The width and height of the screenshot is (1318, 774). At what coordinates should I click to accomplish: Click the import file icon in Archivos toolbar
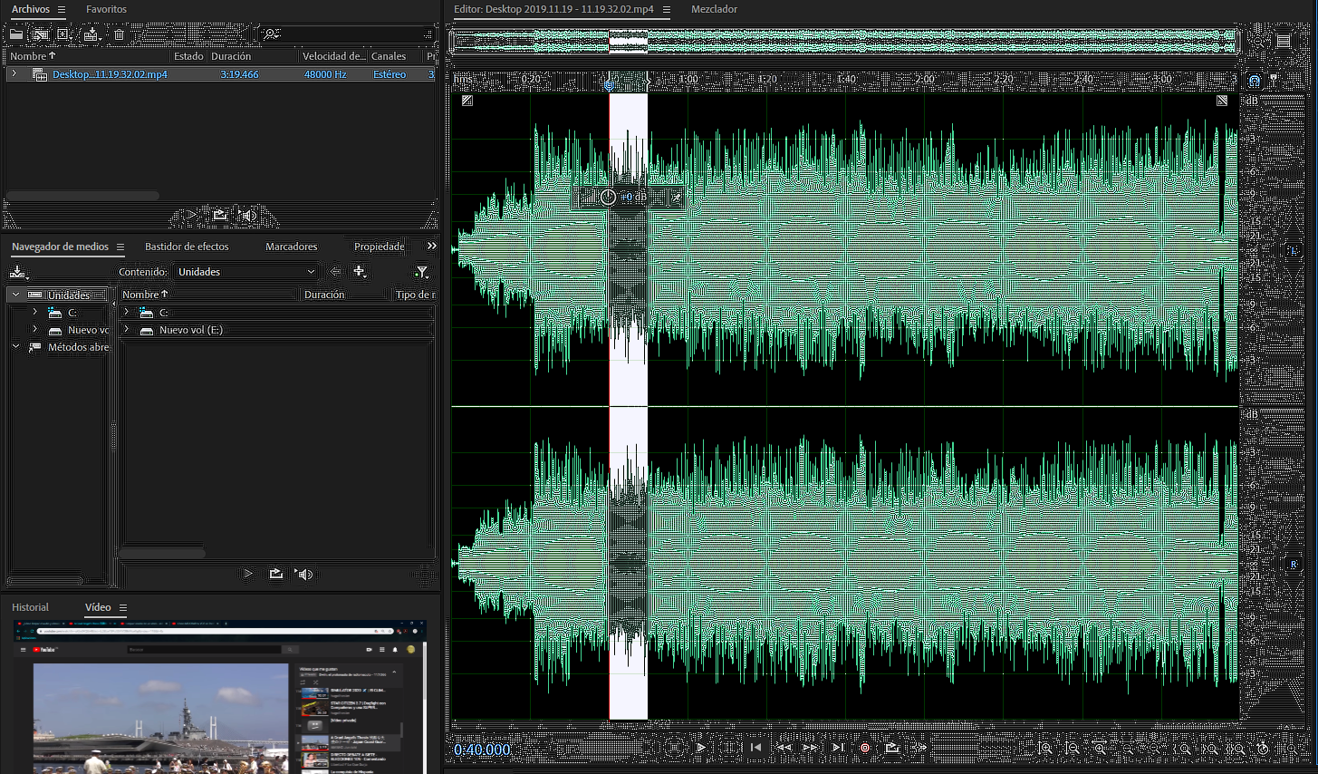pos(41,34)
